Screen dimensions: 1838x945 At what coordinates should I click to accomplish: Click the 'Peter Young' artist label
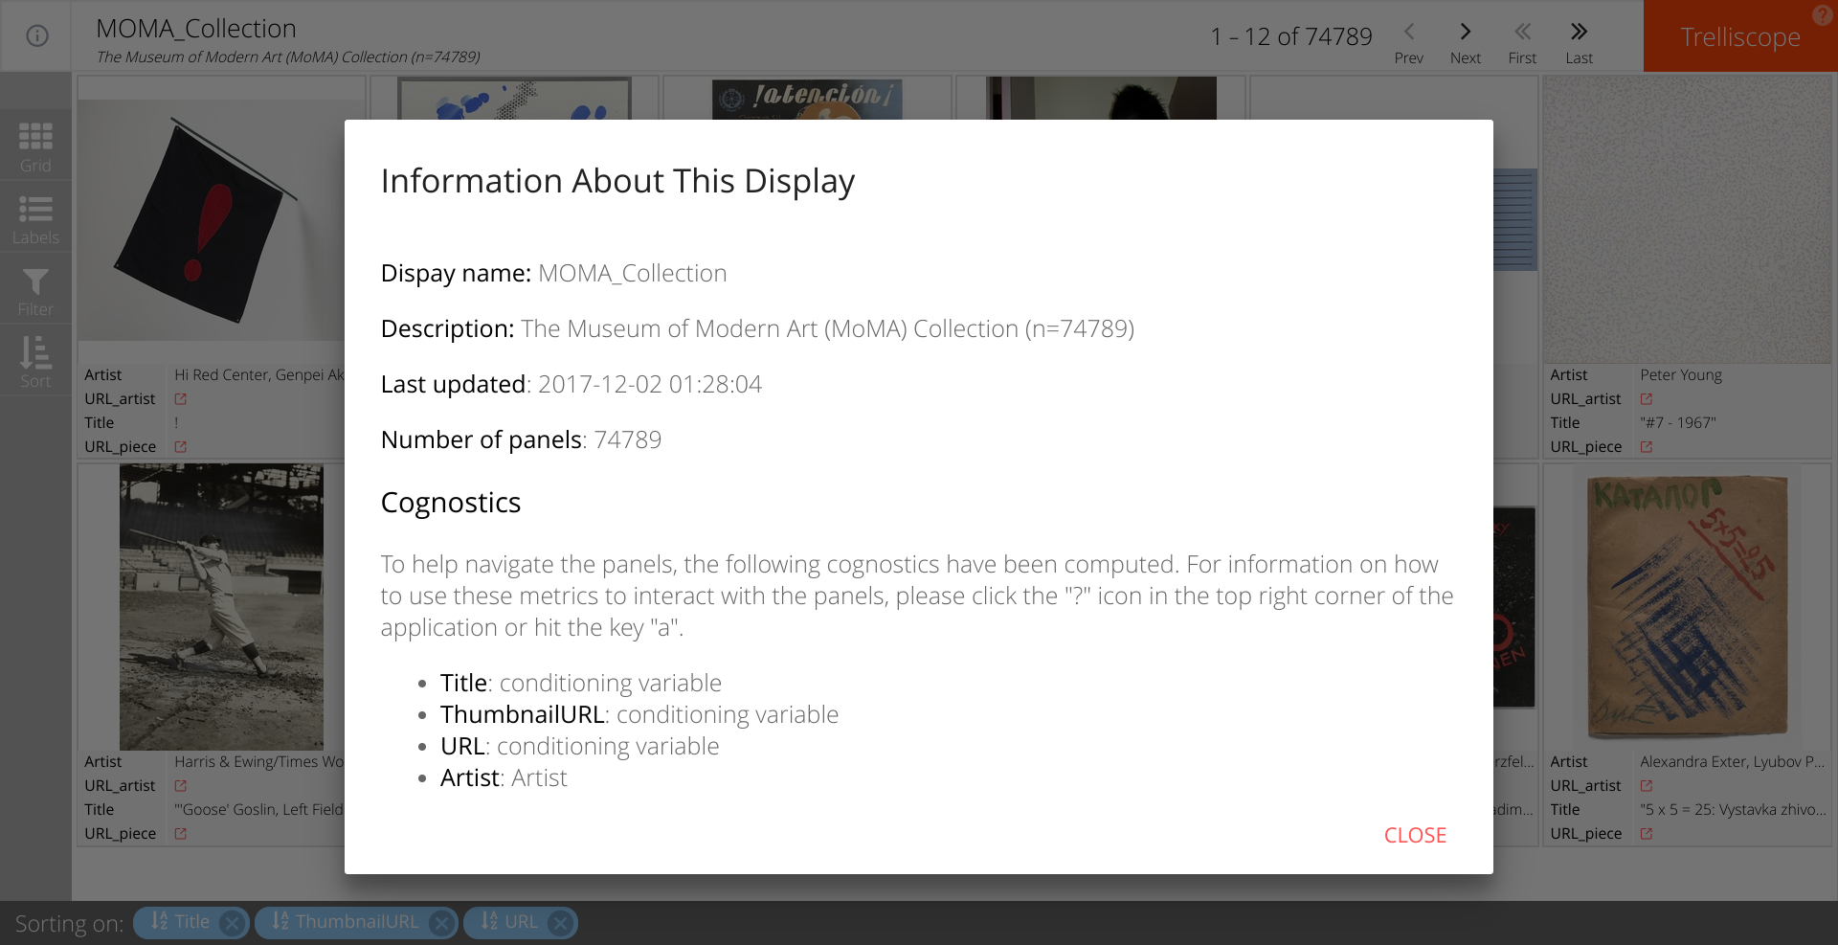click(1681, 375)
